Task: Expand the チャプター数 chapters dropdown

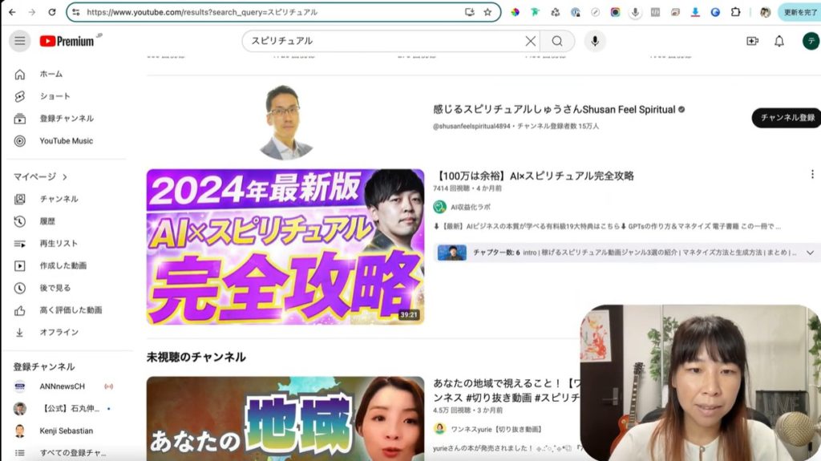Action: pos(810,253)
